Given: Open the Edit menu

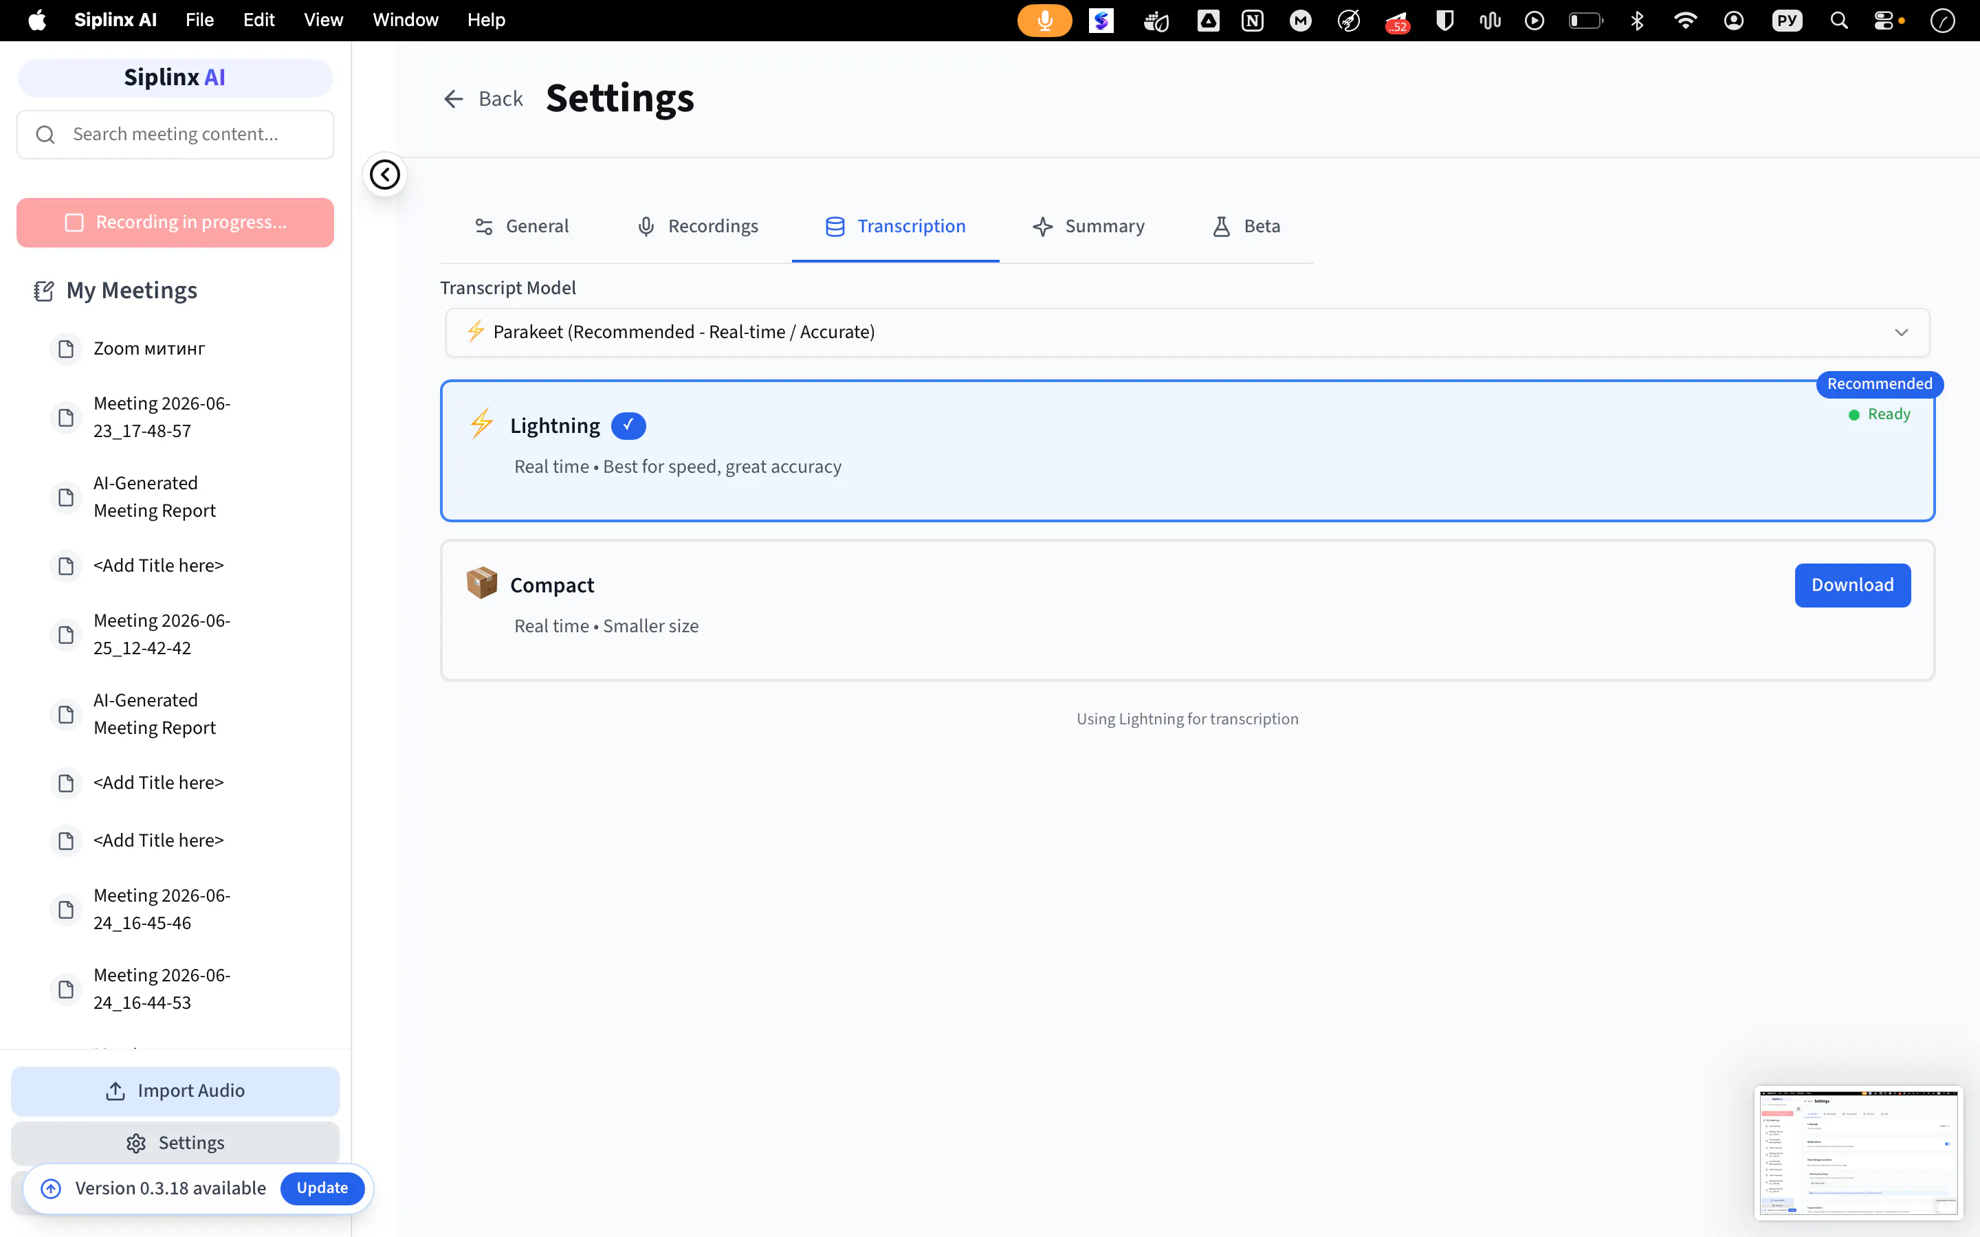Looking at the screenshot, I should tap(258, 21).
